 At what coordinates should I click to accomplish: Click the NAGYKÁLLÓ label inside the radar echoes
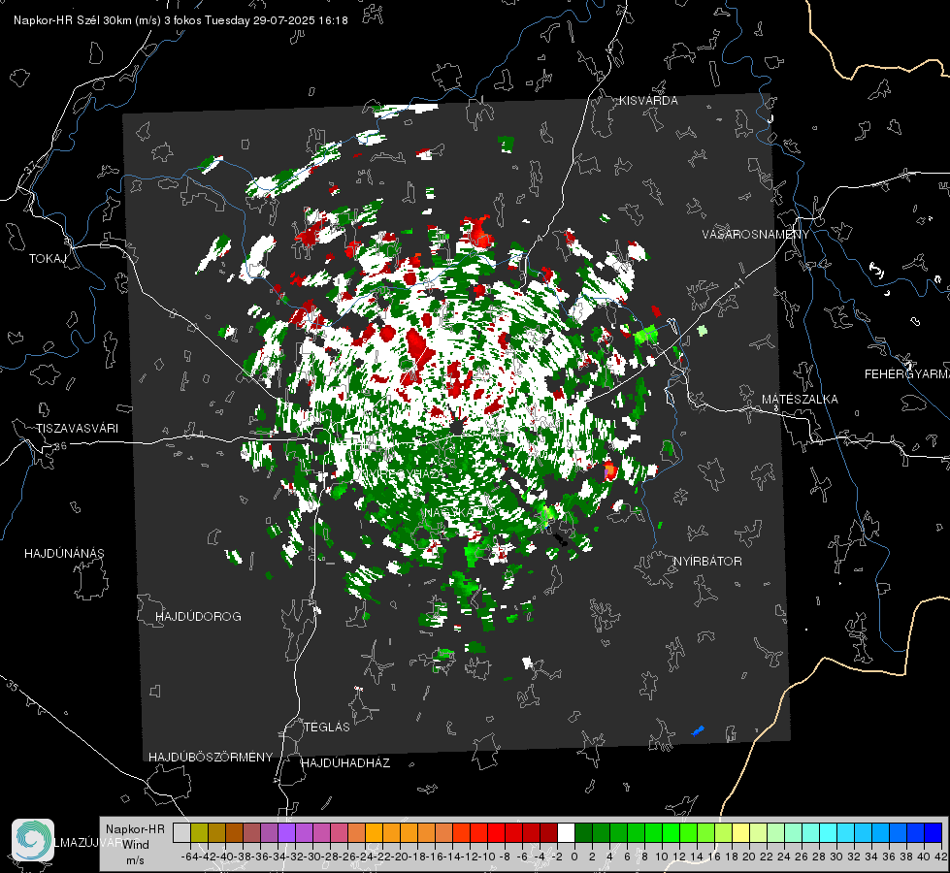[x=460, y=513]
